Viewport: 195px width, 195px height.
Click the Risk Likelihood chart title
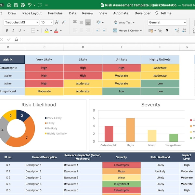(x=39, y=105)
